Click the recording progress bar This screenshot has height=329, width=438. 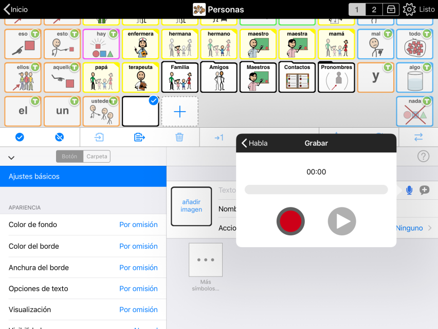point(316,189)
